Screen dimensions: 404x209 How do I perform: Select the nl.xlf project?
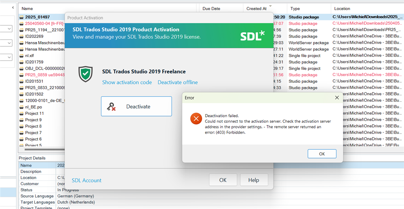(29, 56)
